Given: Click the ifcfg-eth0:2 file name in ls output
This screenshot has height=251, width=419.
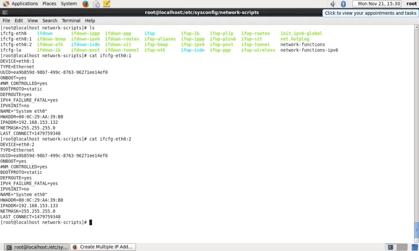Looking at the screenshot, I should (16, 45).
